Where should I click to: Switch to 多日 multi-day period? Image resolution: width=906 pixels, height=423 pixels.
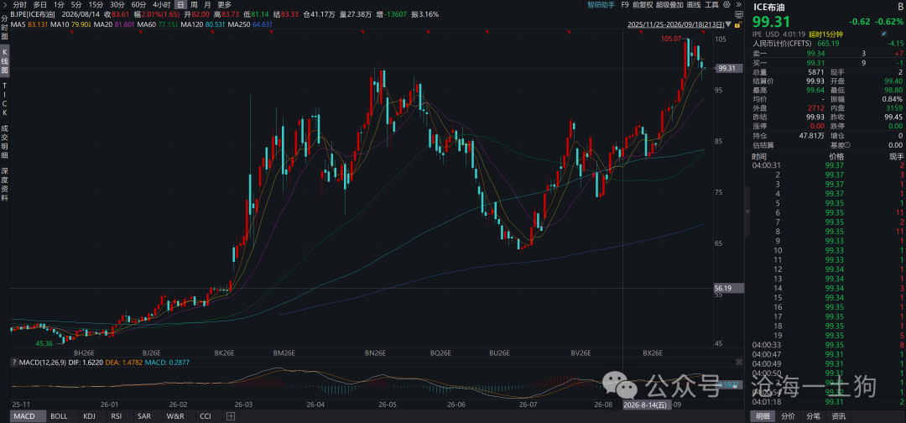(x=40, y=4)
